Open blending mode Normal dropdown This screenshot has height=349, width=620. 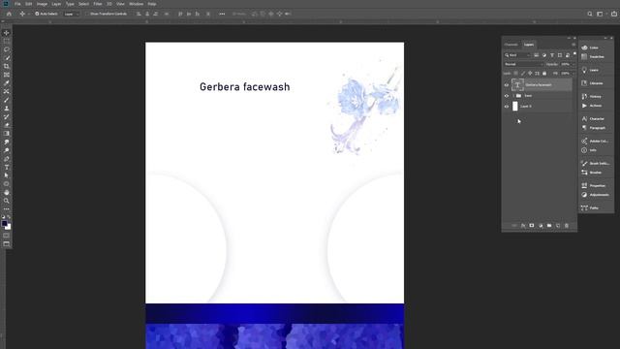pyautogui.click(x=523, y=64)
